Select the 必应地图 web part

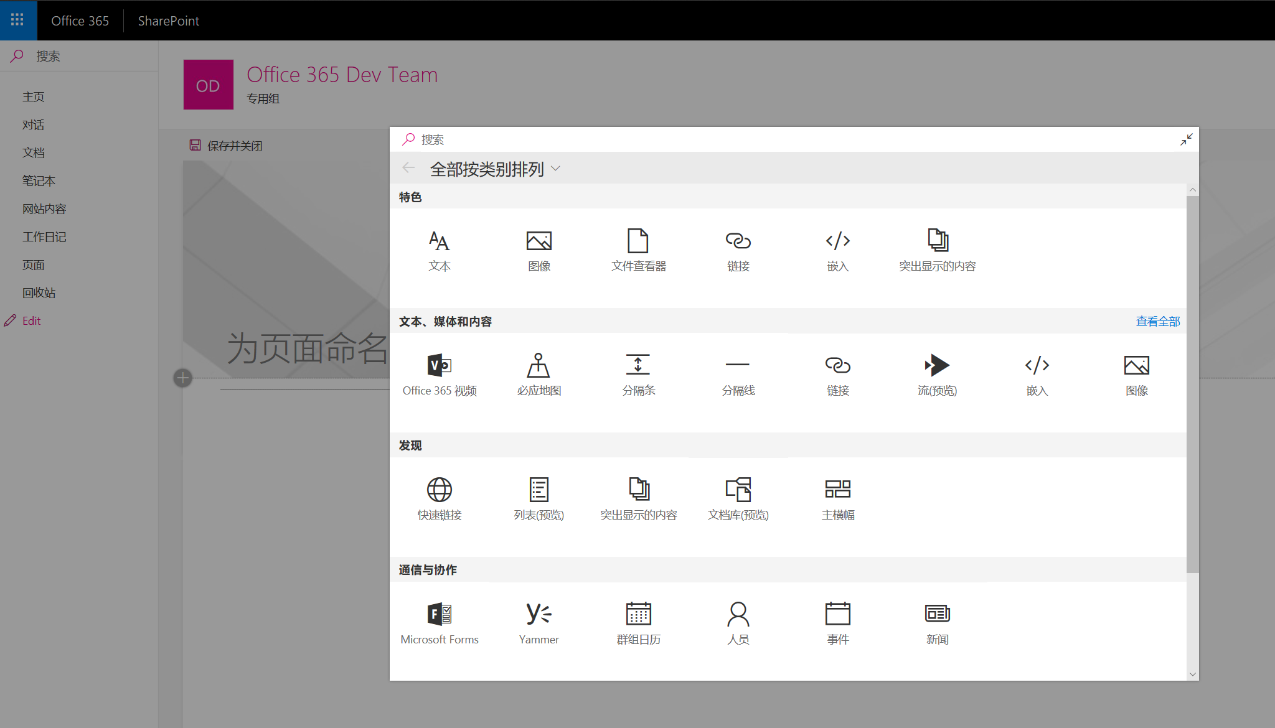click(x=539, y=373)
